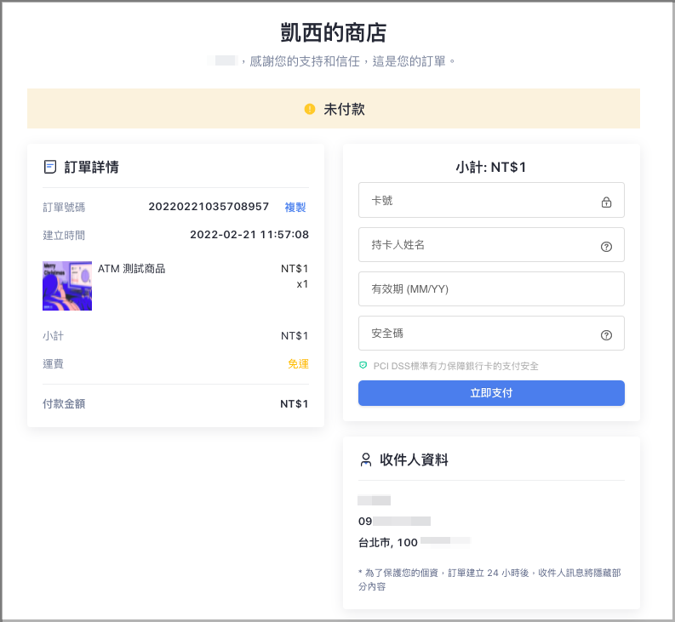Click the store title 凱西的商店
This screenshot has height=622, width=675.
(x=334, y=32)
